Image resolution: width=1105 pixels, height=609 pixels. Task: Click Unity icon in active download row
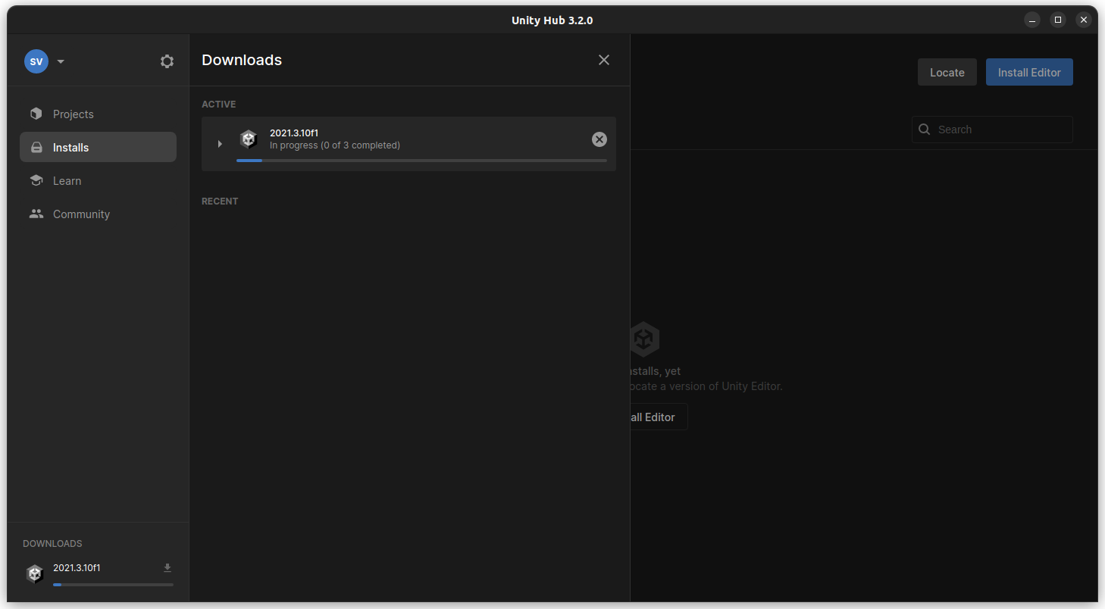[249, 139]
